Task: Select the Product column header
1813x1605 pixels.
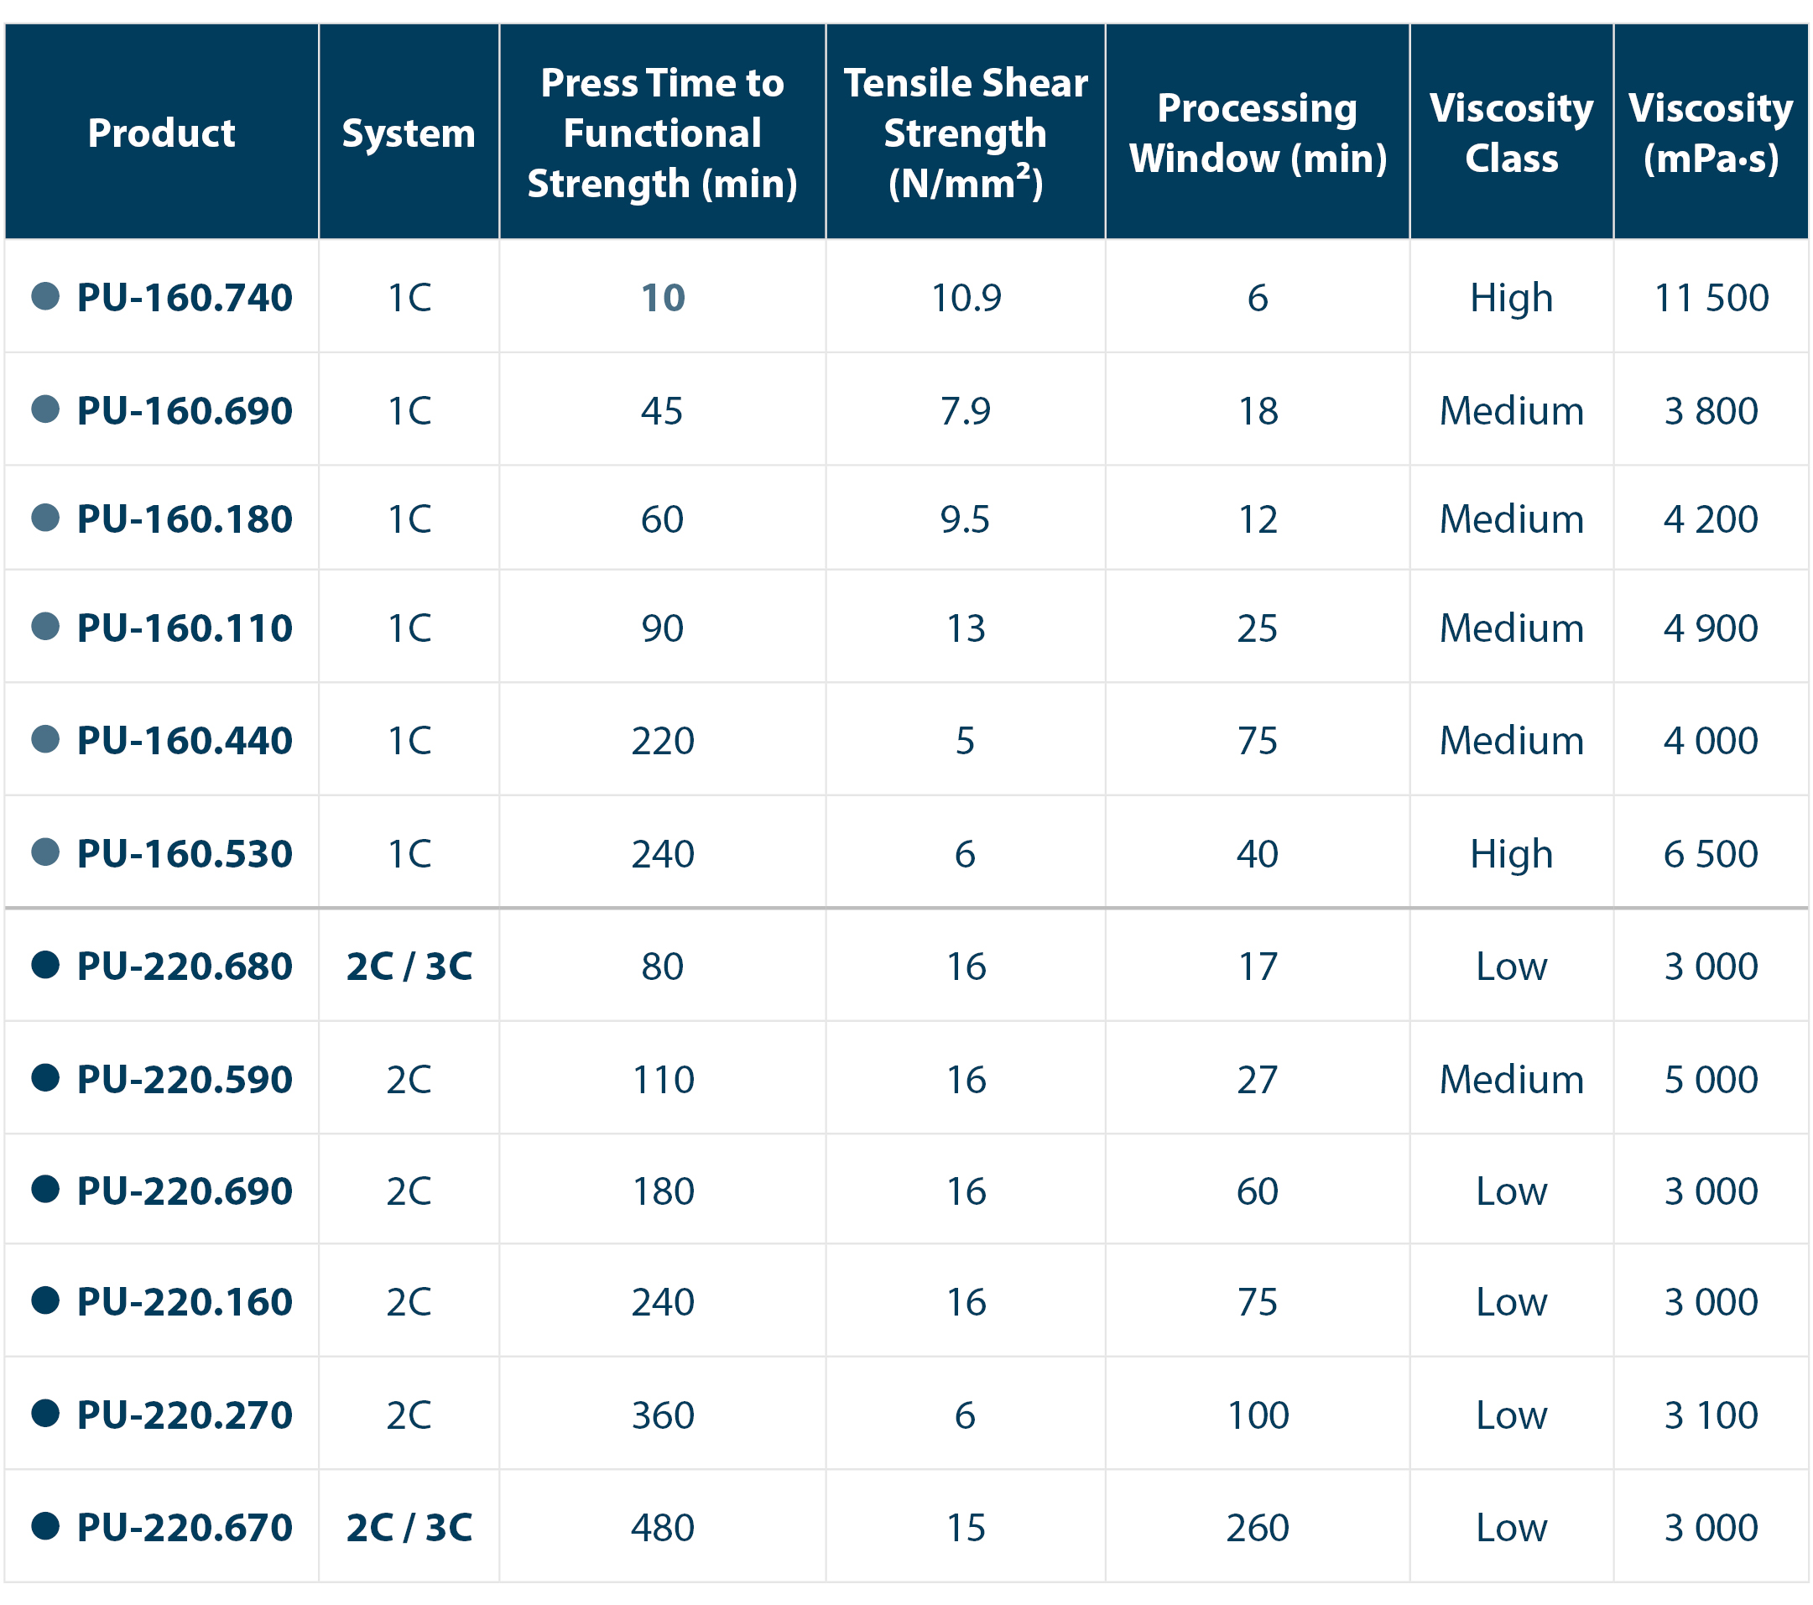Action: [x=161, y=133]
